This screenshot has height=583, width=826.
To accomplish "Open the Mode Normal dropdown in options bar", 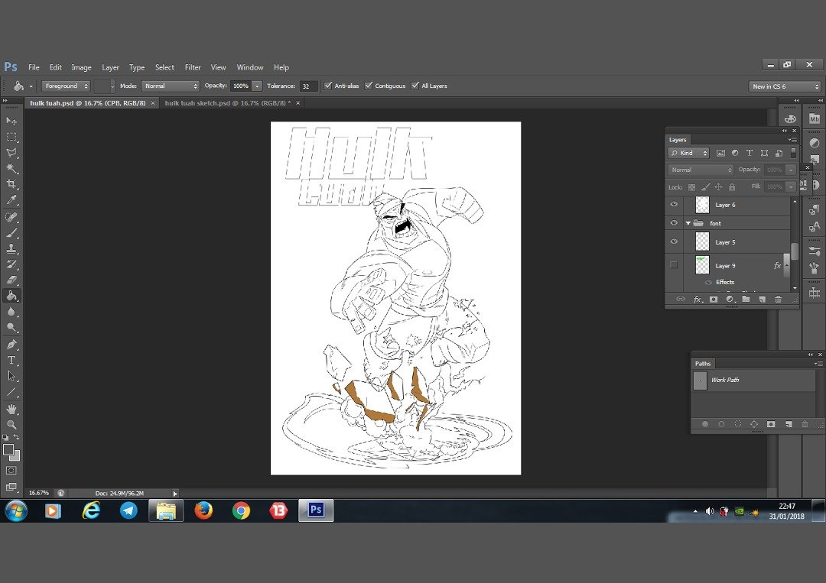I will click(170, 86).
